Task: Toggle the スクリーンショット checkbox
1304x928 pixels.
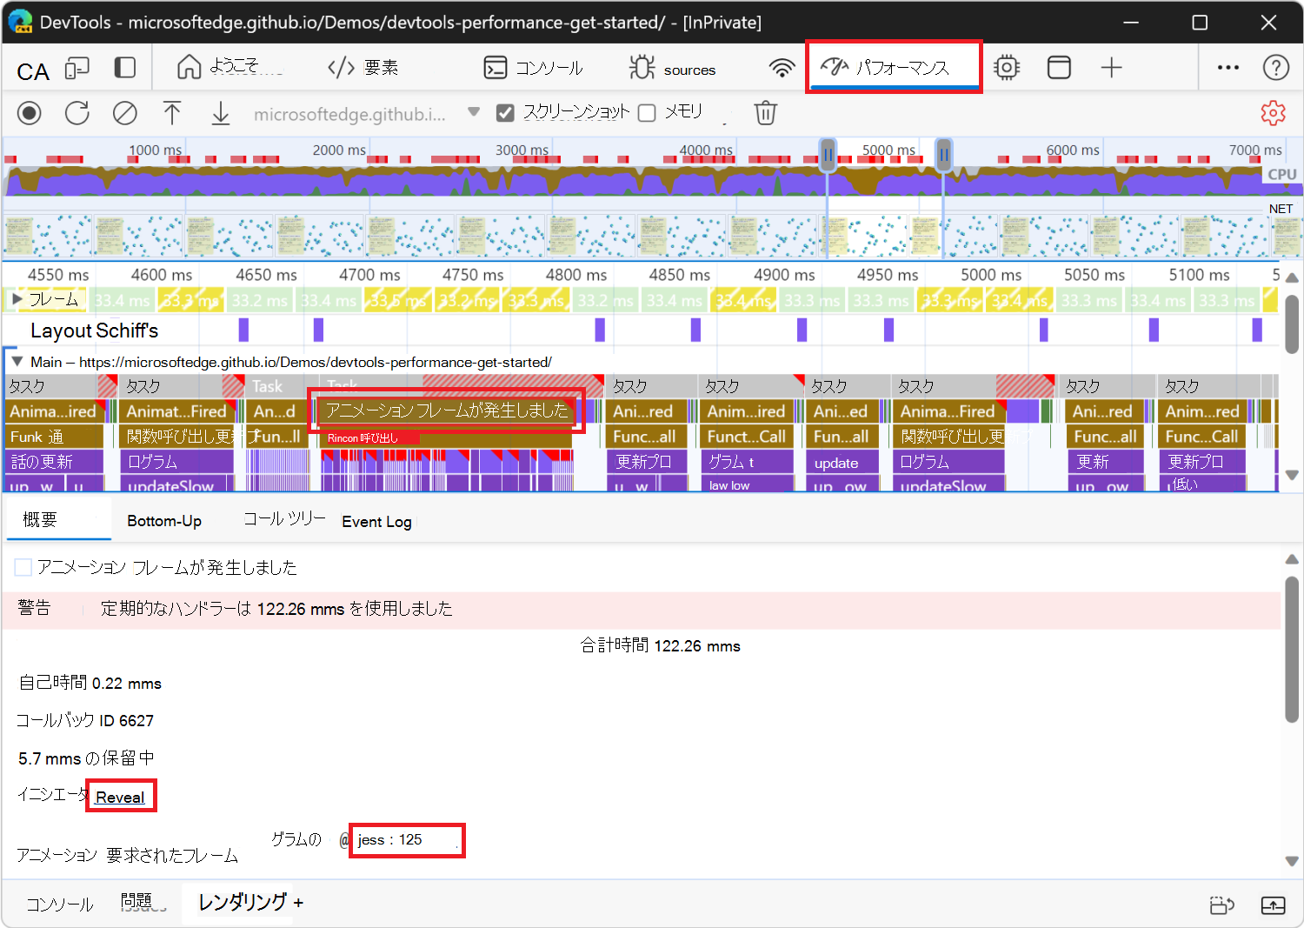Action: pos(505,113)
